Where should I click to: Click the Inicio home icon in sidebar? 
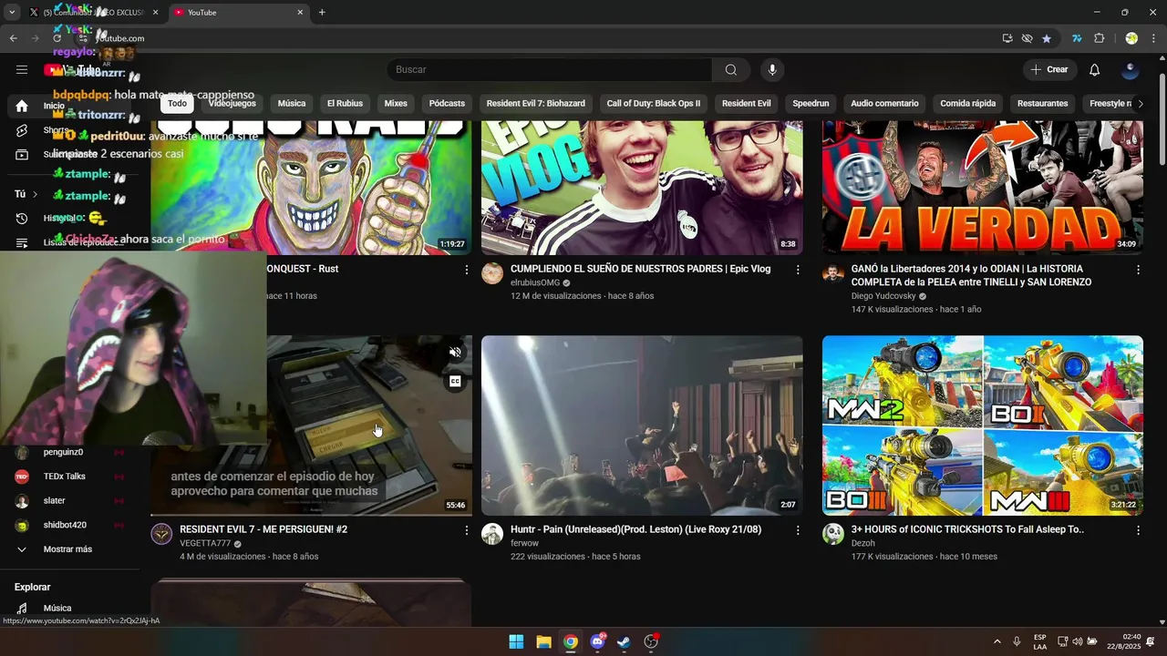[22, 106]
